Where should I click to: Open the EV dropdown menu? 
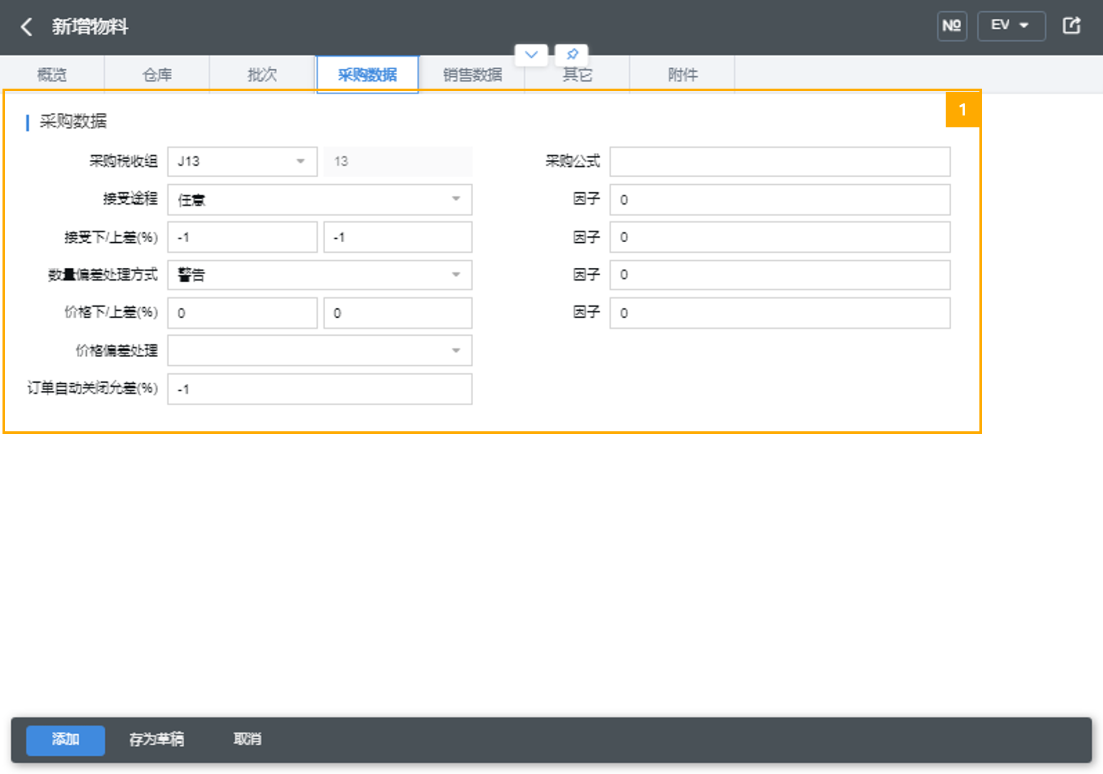point(1011,26)
